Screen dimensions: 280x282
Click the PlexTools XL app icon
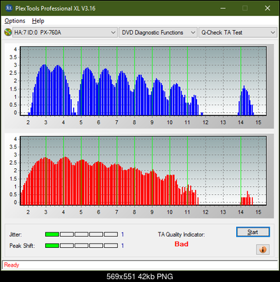coord(9,8)
